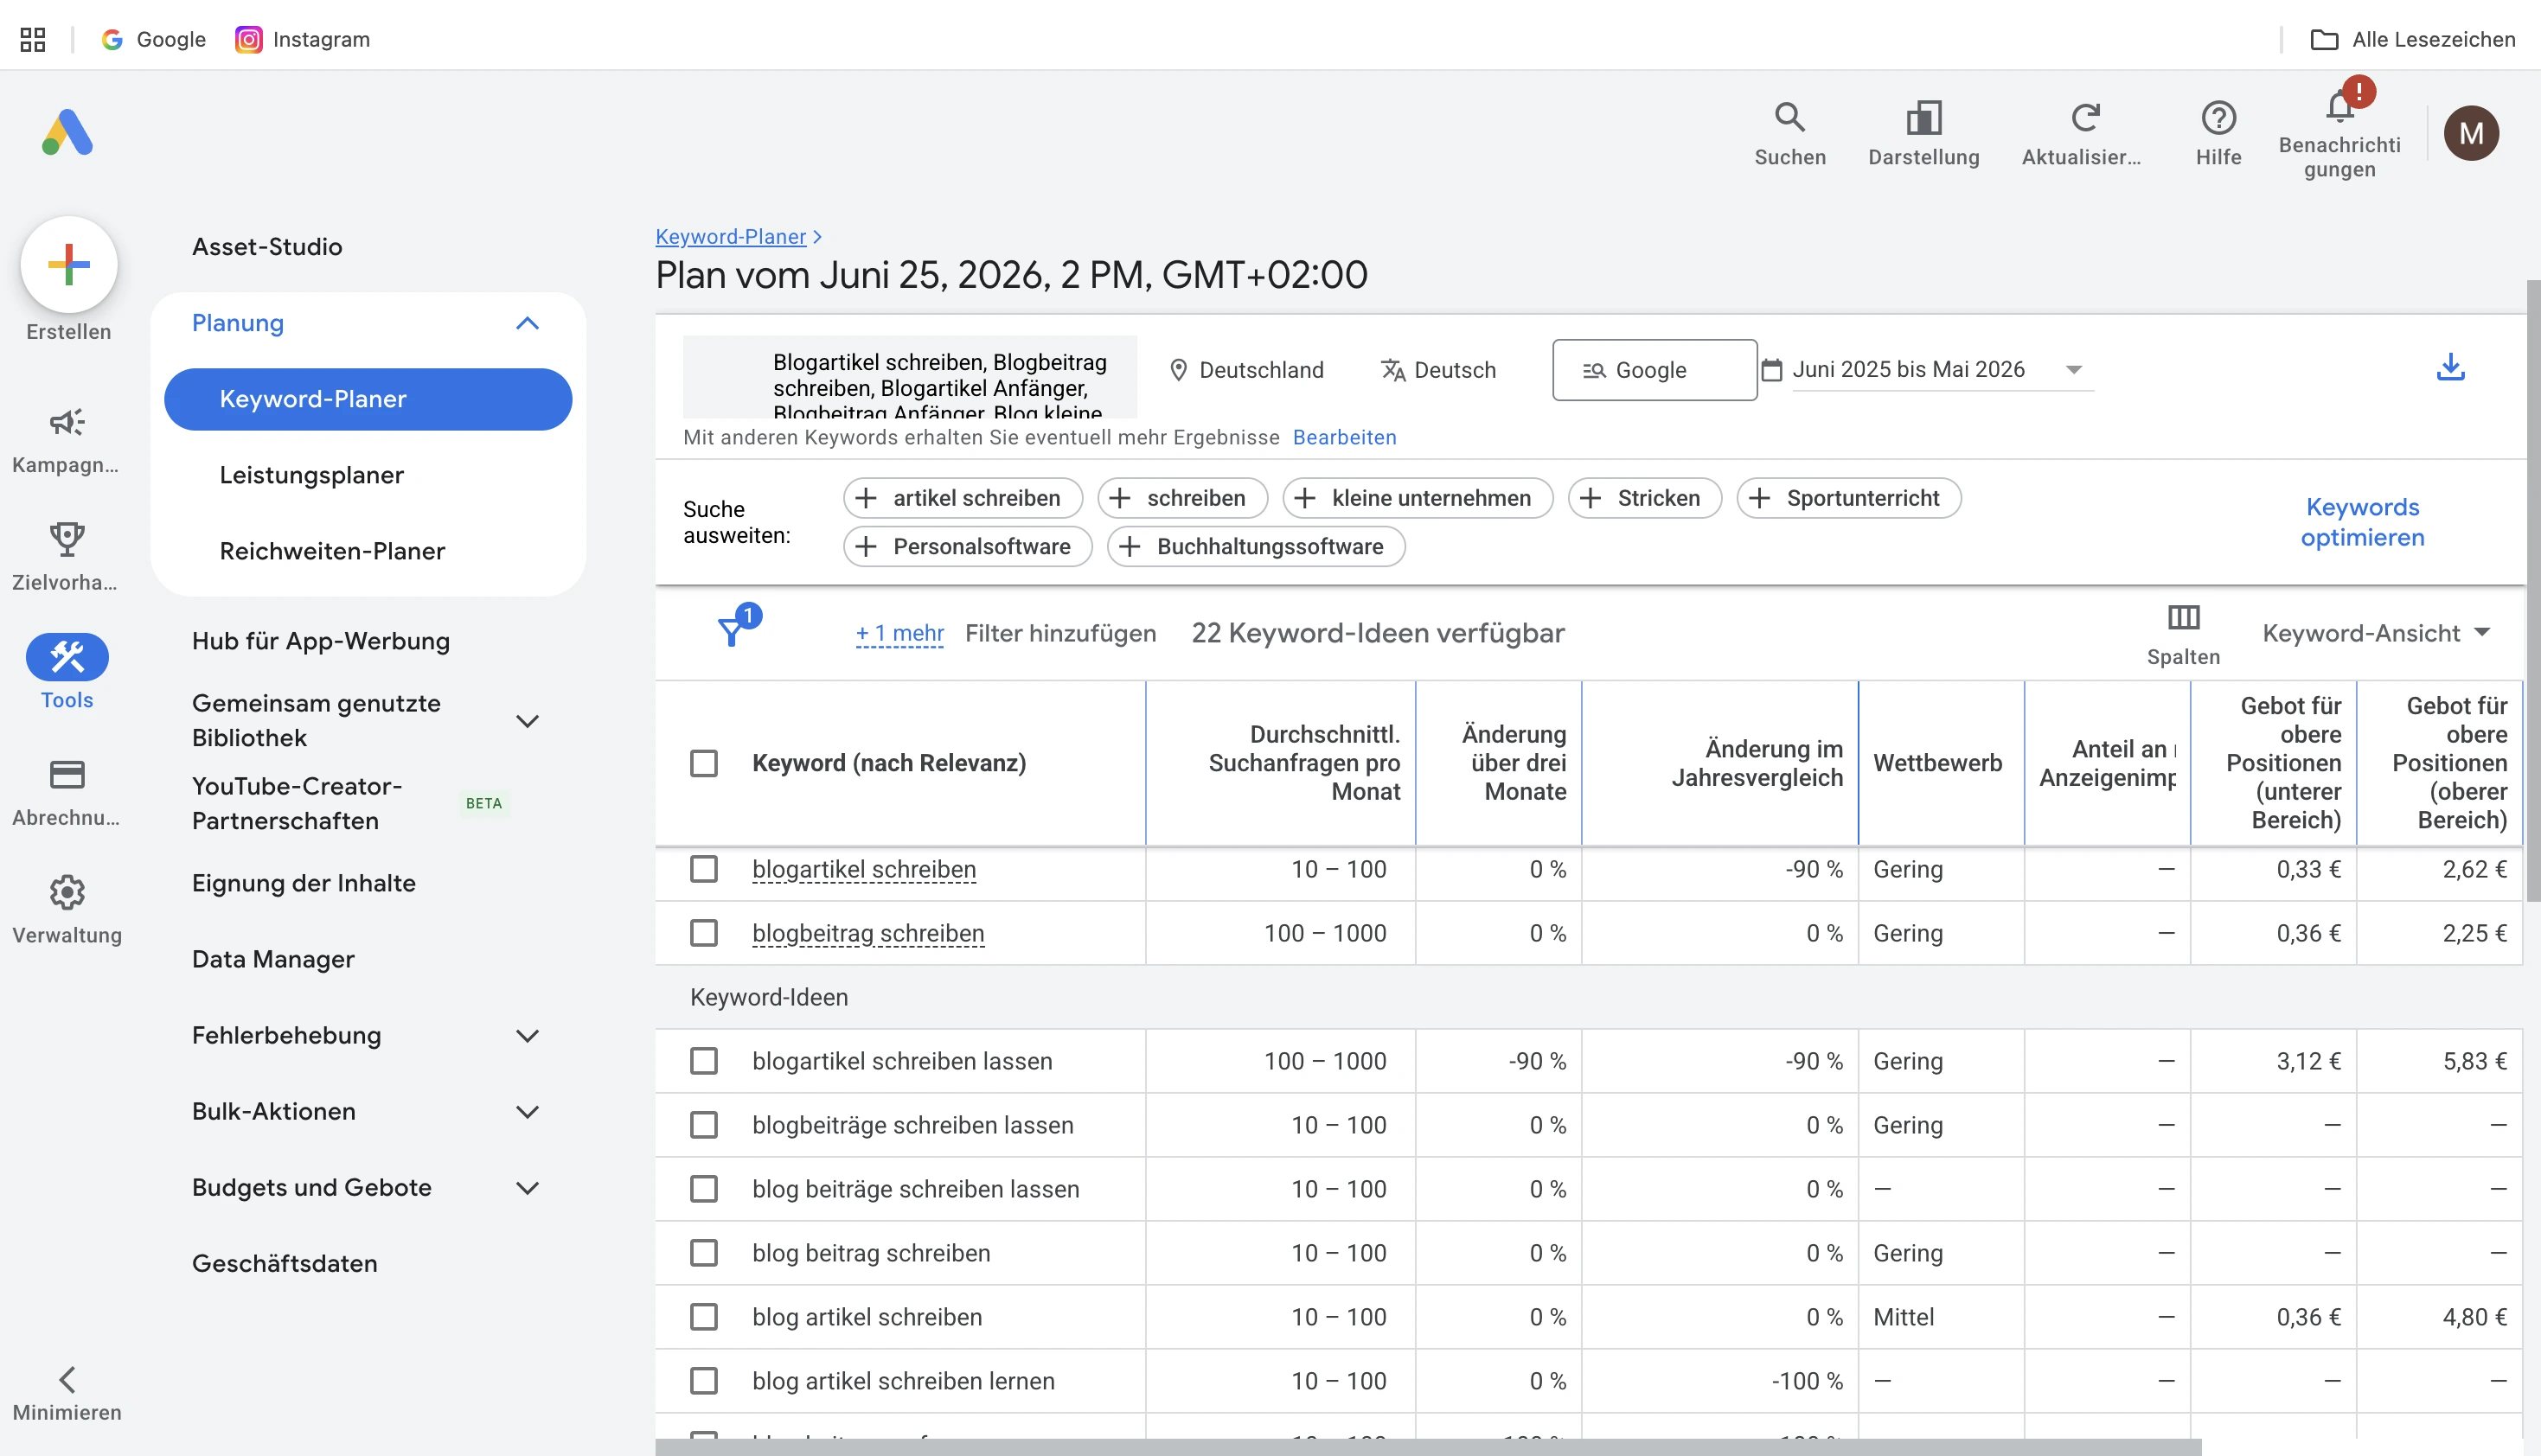Check 'blog artikel schreiben lernen' checkbox
The height and width of the screenshot is (1456, 2541).
click(704, 1381)
